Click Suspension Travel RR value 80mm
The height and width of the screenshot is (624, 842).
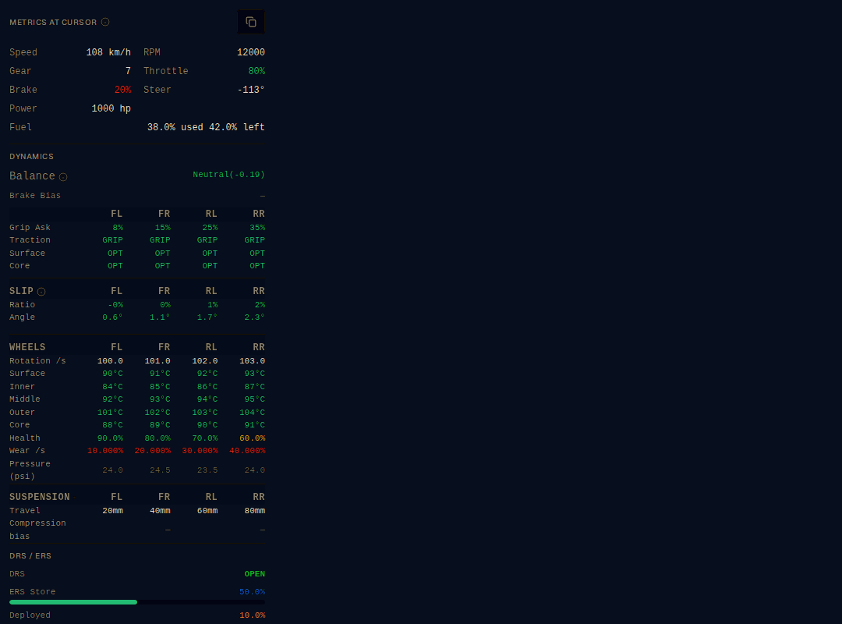254,511
